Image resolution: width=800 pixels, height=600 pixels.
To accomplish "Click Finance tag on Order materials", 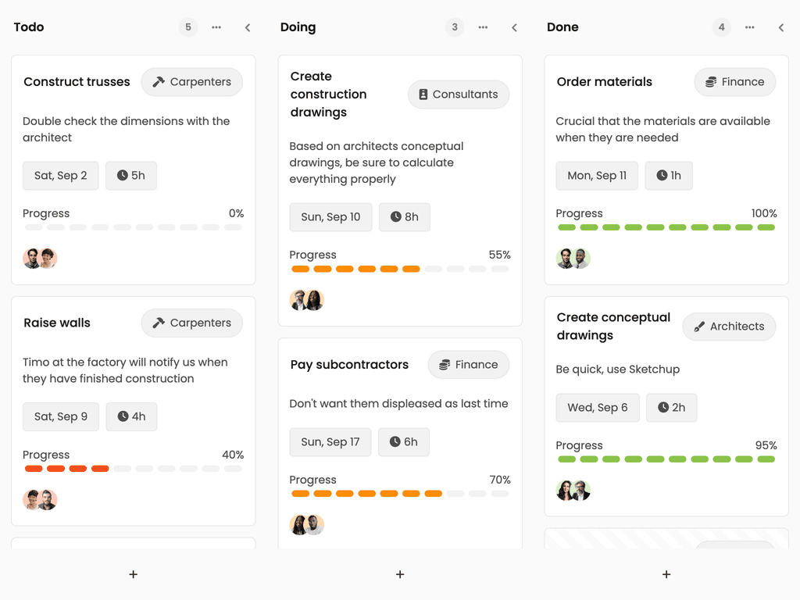I will [x=734, y=81].
